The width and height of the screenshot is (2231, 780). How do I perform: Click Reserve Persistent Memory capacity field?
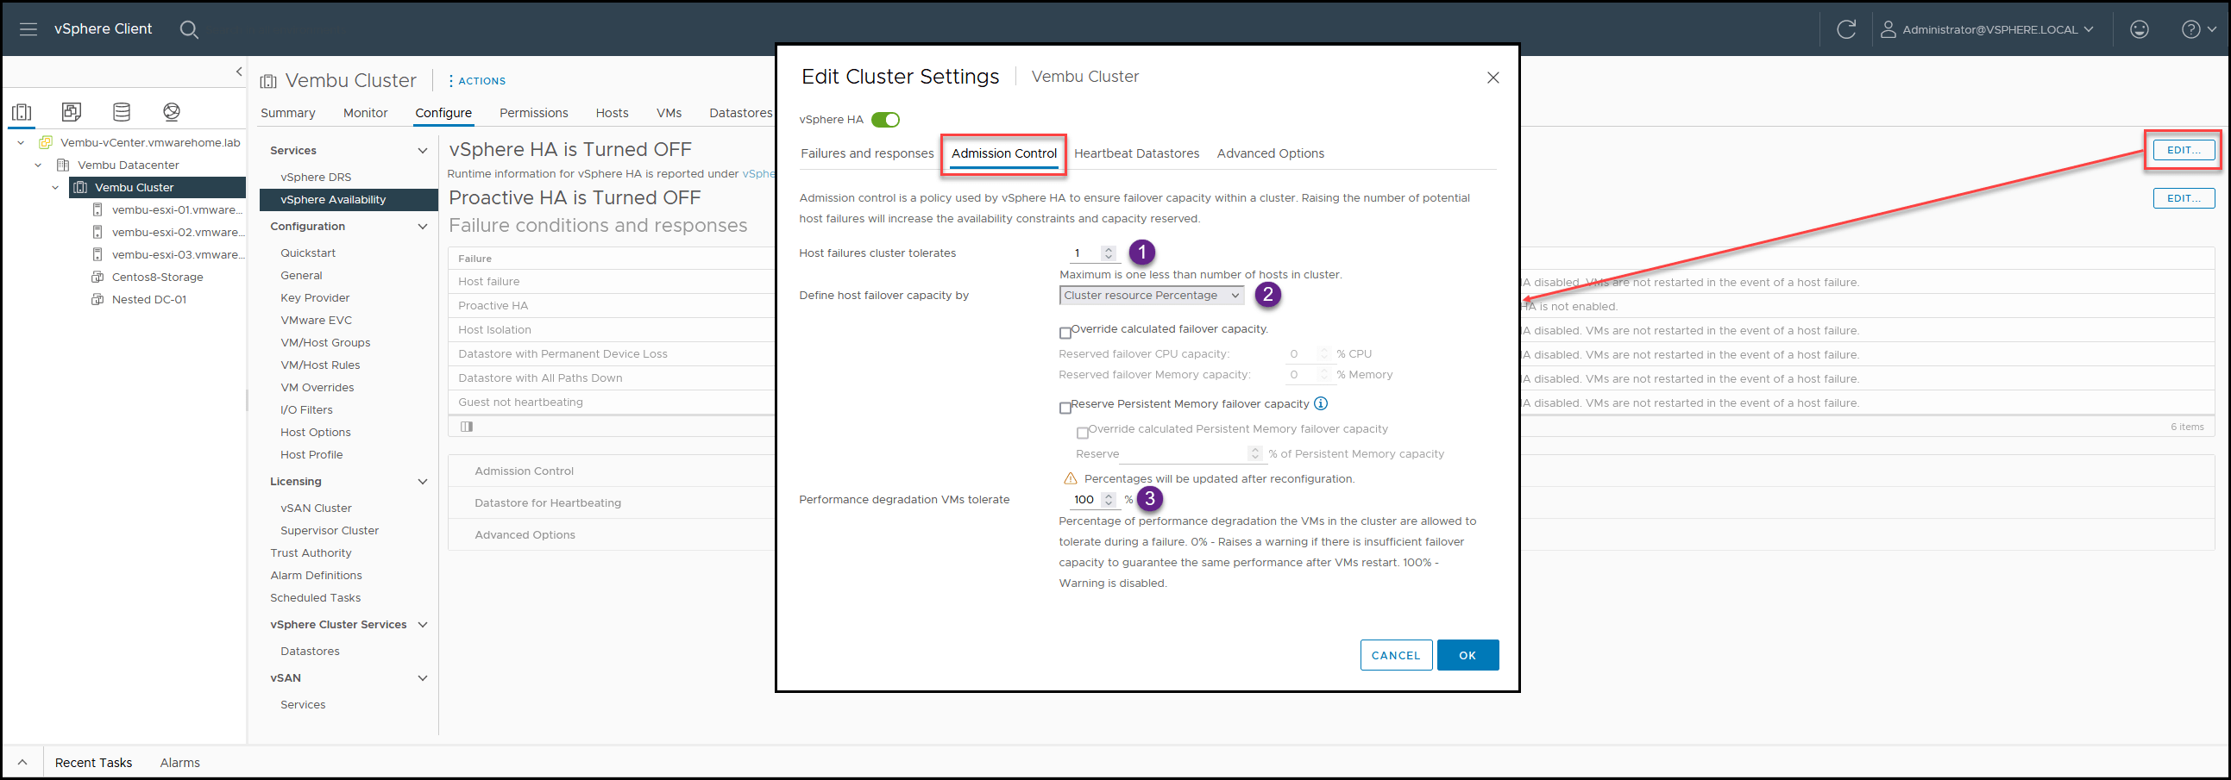tap(1191, 454)
